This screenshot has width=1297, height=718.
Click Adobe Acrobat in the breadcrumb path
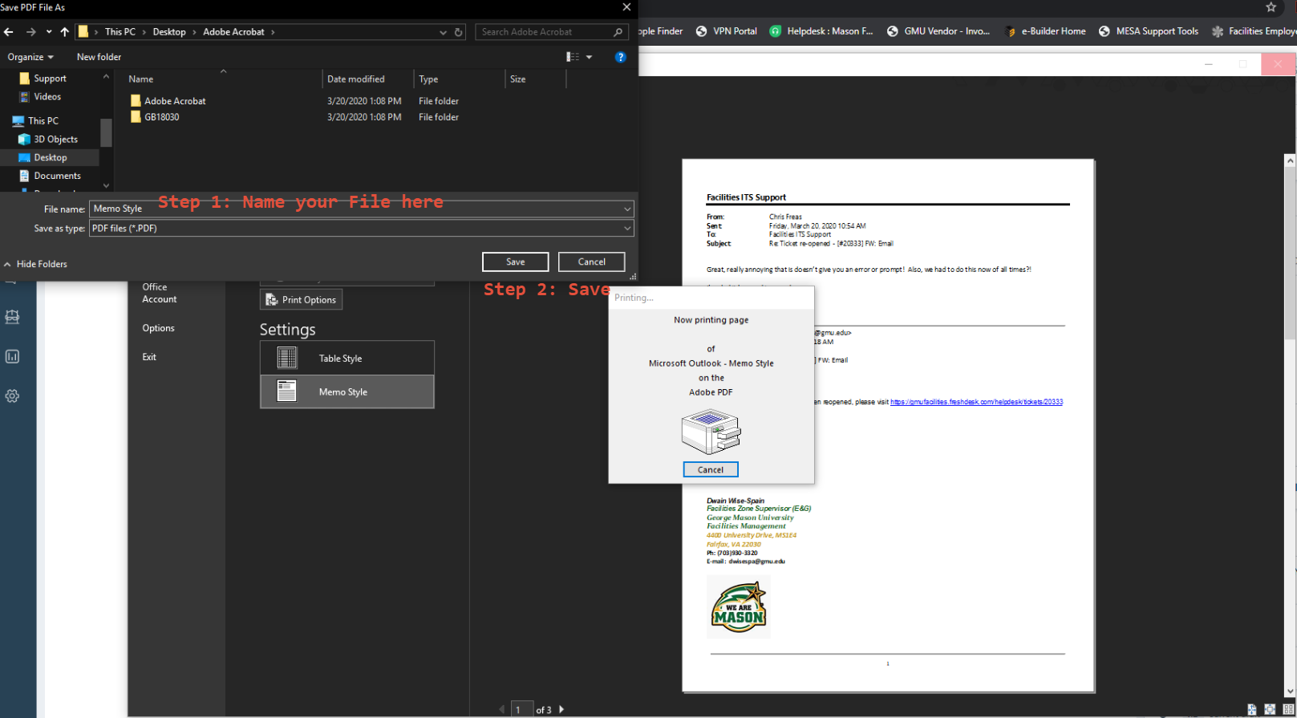click(x=233, y=32)
